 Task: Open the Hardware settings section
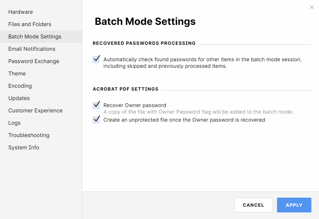tap(21, 12)
